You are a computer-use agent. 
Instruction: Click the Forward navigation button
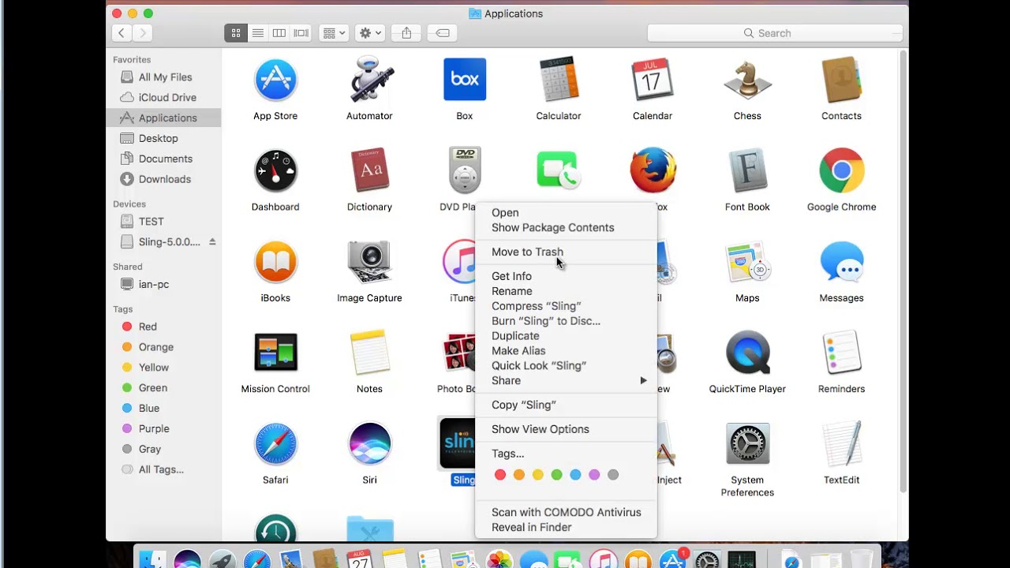(x=142, y=33)
